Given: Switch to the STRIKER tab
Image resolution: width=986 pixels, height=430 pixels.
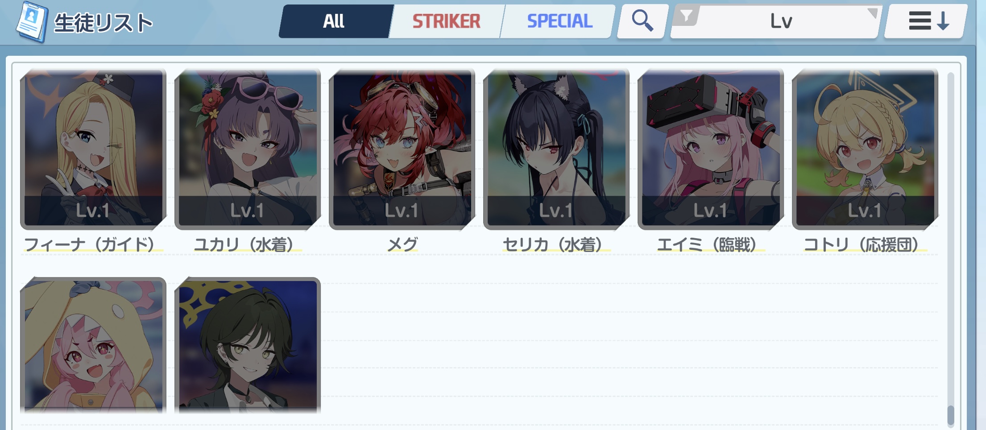Looking at the screenshot, I should tap(447, 21).
